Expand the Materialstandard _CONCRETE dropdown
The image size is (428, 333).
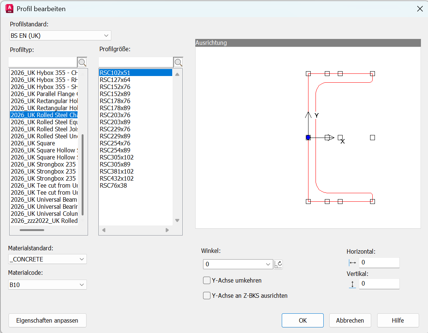point(48,259)
